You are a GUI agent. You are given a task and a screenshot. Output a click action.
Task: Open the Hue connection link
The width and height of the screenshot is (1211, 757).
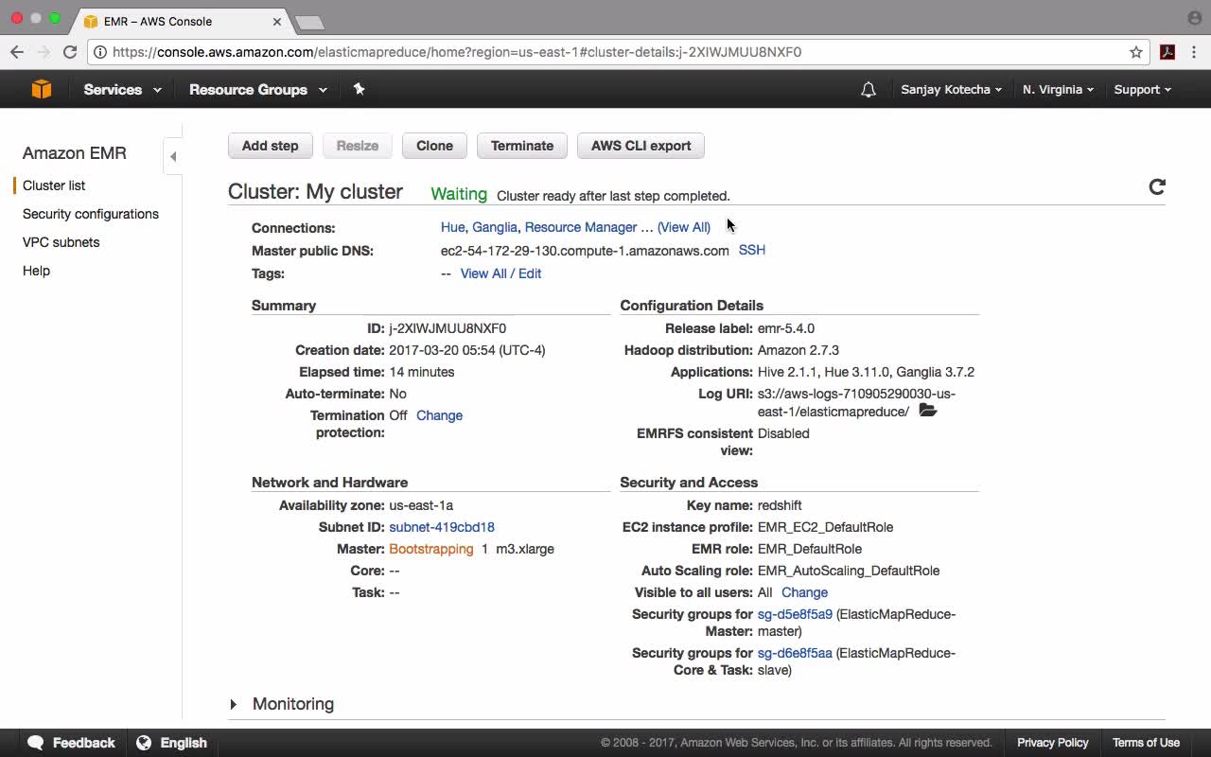[452, 227]
